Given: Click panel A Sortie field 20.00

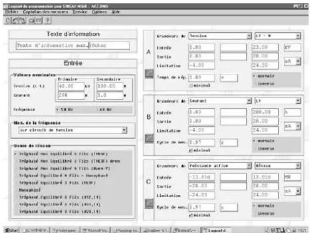Looking at the screenshot, I should point(265,57).
